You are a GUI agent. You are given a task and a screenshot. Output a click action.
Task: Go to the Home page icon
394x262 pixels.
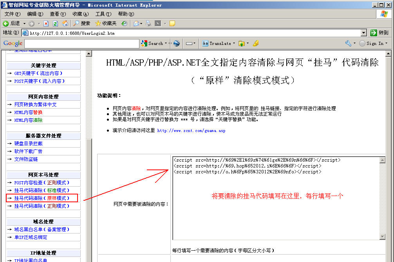pos(65,23)
